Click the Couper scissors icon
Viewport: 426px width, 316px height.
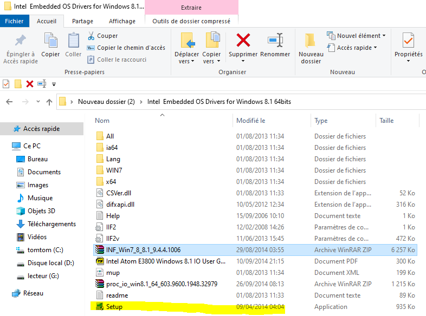tap(91, 36)
